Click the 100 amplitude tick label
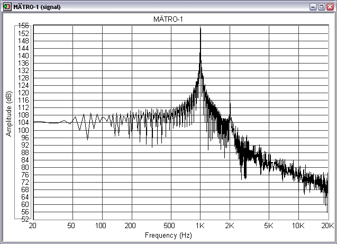337x244 pixels. tap(23, 130)
